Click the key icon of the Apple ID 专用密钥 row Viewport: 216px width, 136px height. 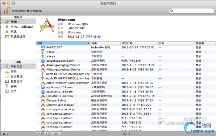coord(43,78)
